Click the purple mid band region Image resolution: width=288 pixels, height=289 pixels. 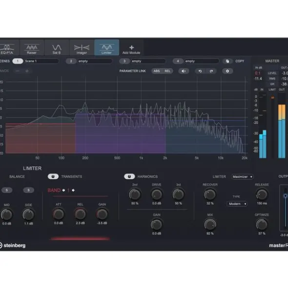[x=121, y=133]
